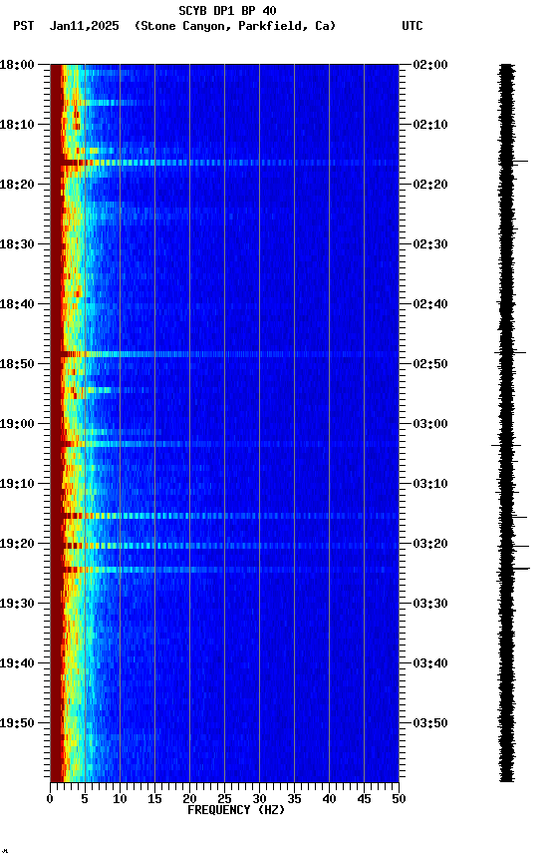Click the 'PST' timezone label
The height and width of the screenshot is (862, 550).
pos(24,26)
